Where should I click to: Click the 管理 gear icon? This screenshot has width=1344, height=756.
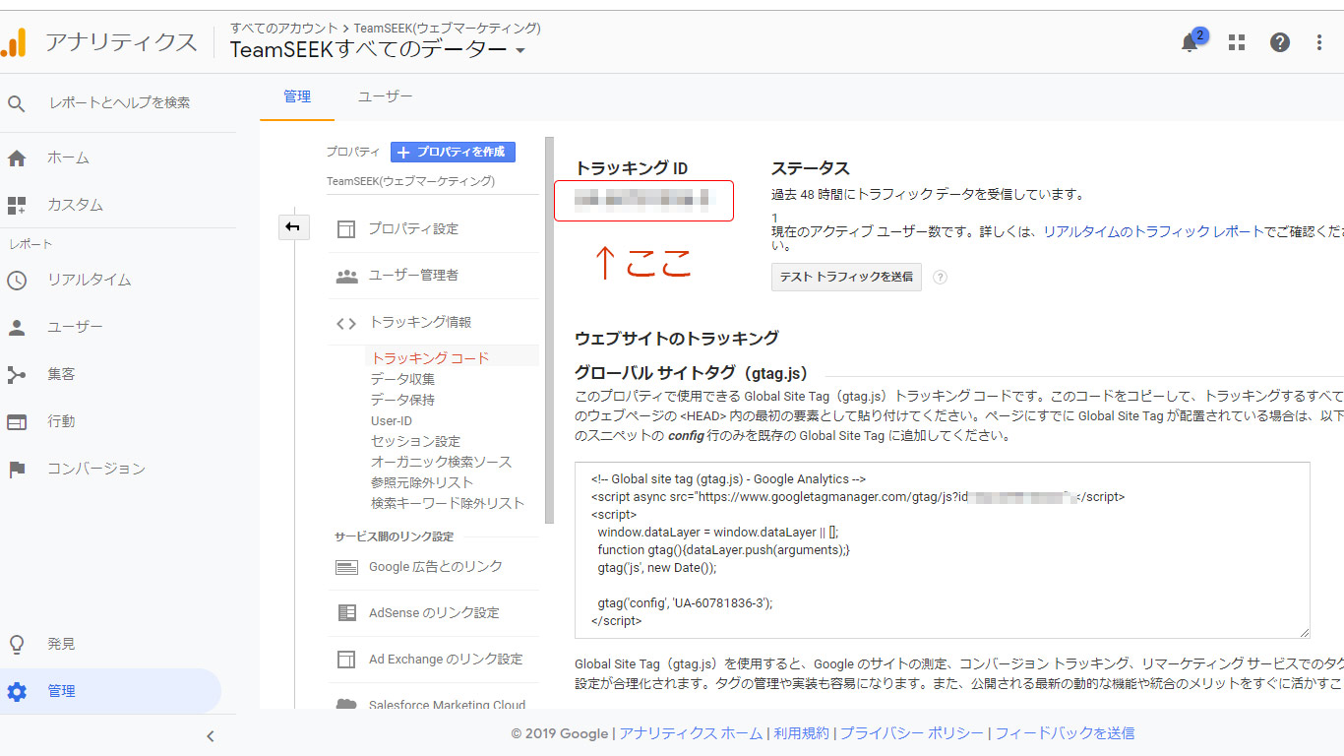point(17,691)
